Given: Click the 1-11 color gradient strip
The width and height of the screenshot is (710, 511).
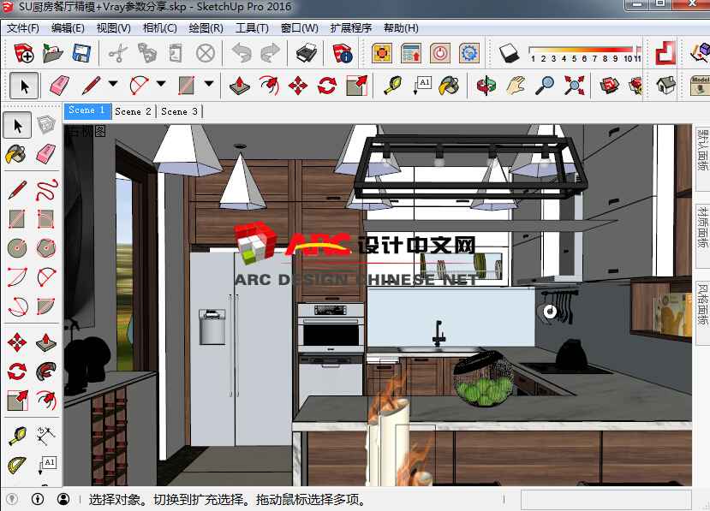Looking at the screenshot, I should pos(585,53).
